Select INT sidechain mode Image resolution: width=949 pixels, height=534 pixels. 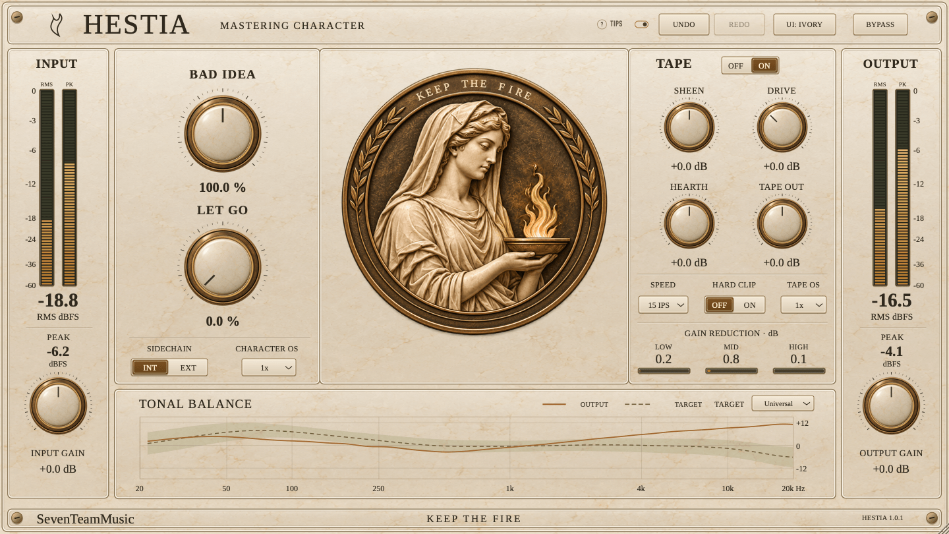(150, 367)
